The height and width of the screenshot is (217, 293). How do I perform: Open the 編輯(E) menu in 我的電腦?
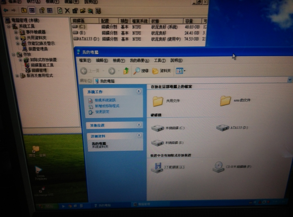click(102, 60)
